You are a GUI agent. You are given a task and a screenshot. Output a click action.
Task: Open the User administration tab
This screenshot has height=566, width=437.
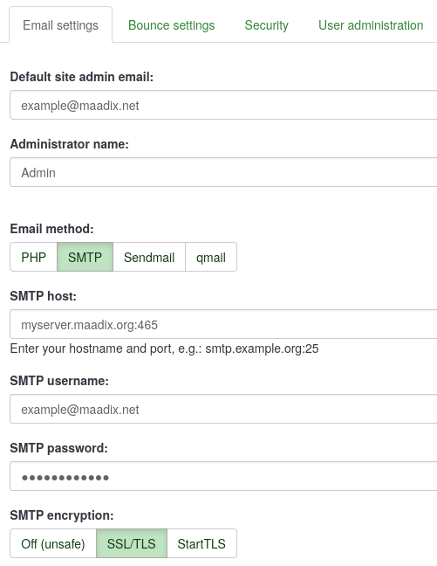pos(371,25)
